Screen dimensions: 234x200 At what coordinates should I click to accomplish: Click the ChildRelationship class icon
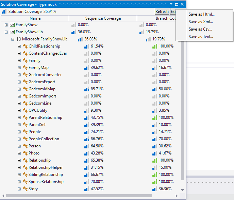tap(25, 46)
